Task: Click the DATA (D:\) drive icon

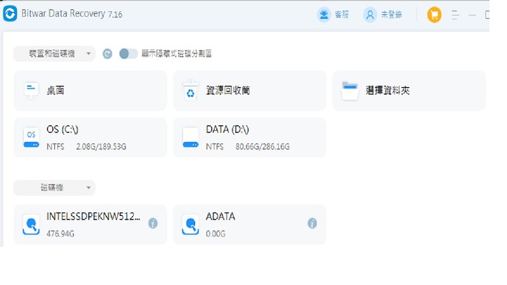Action: (190, 138)
